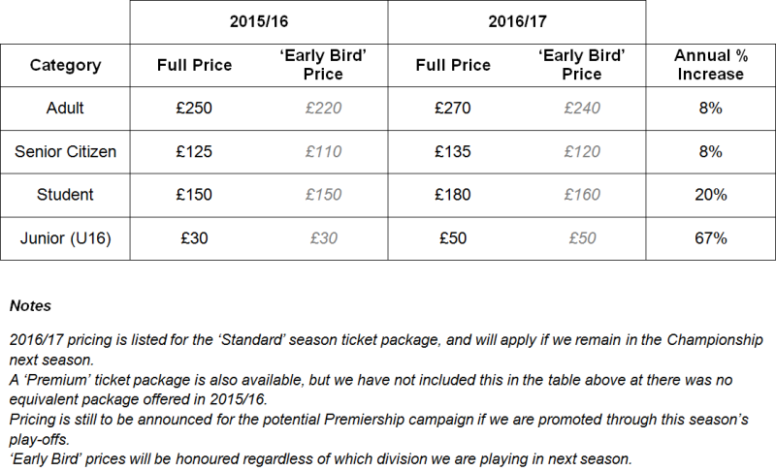Click the 2015/16 season column header
The width and height of the screenshot is (776, 471).
pyautogui.click(x=259, y=21)
